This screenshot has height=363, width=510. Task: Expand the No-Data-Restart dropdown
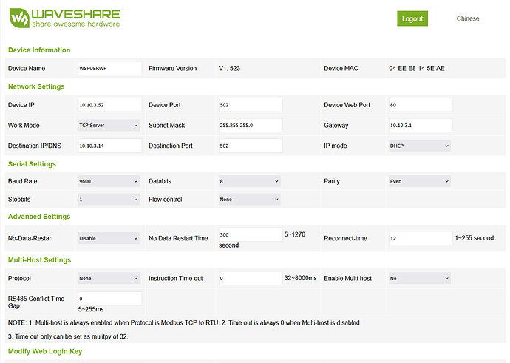[109, 238]
